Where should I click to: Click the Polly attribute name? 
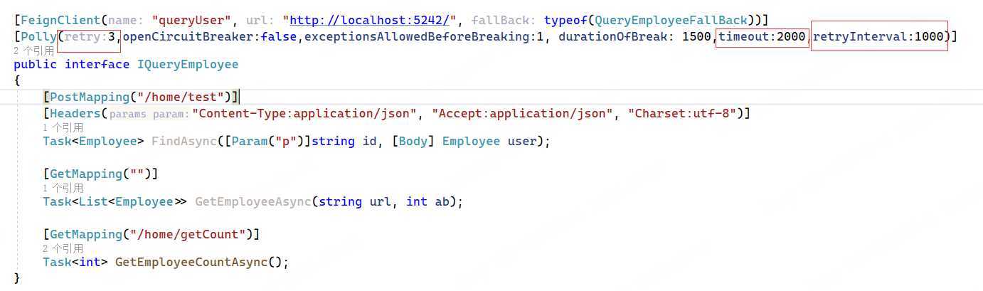click(38, 36)
